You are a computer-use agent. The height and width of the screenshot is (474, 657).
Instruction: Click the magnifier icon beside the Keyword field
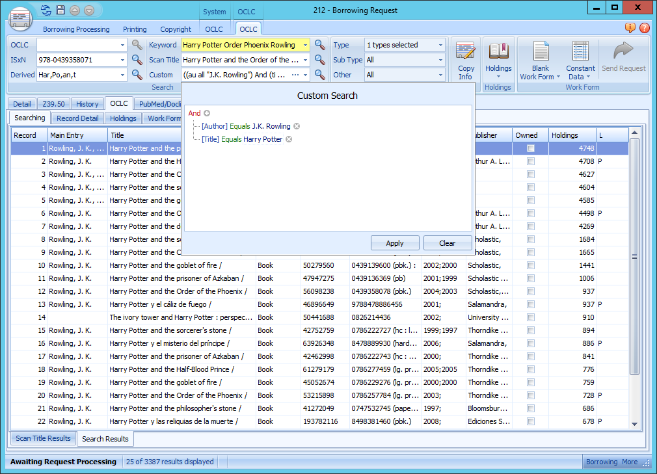(x=319, y=44)
